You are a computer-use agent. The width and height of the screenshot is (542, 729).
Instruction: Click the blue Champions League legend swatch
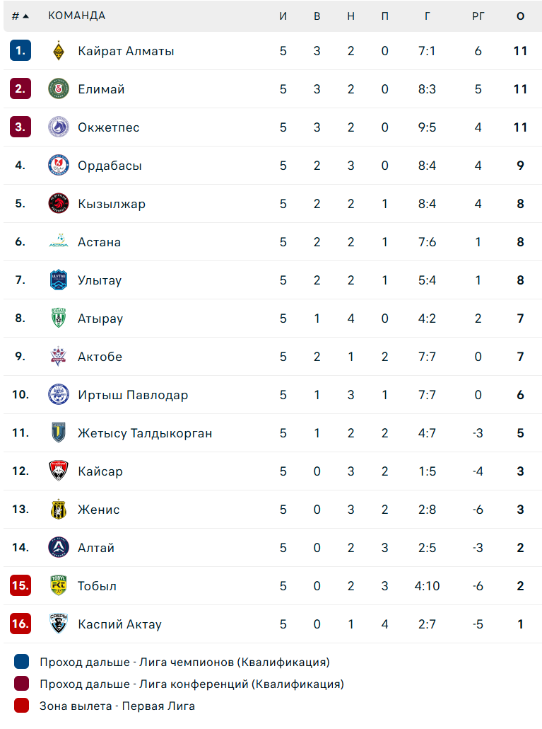coord(21,662)
